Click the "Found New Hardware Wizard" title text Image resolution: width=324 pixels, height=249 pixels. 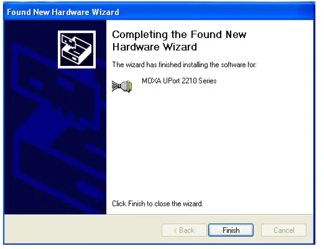point(63,12)
